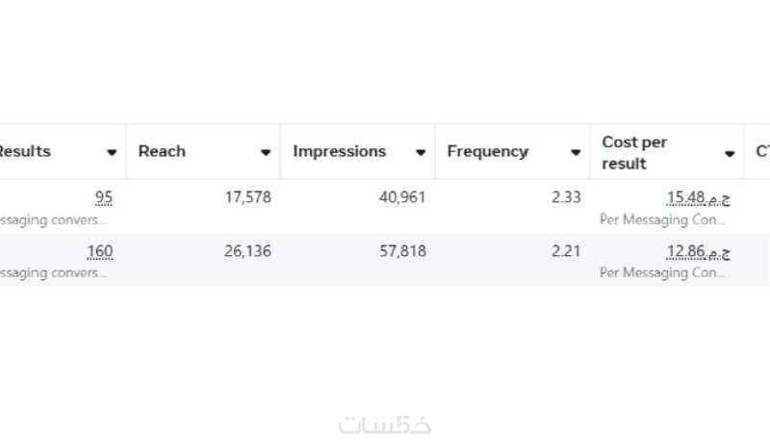Screen dimensions: 770x443
Task: Expand the Reach column sort arrow
Action: [266, 152]
